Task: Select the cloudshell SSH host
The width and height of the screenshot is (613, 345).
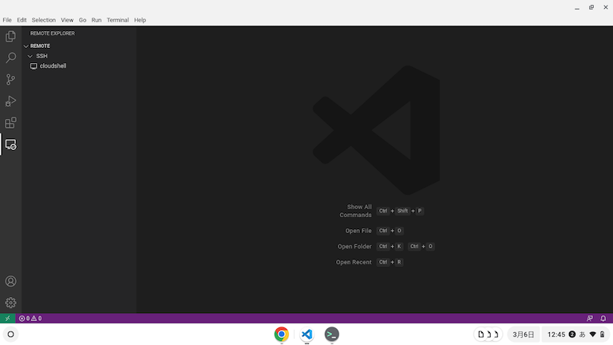Action: click(x=53, y=66)
